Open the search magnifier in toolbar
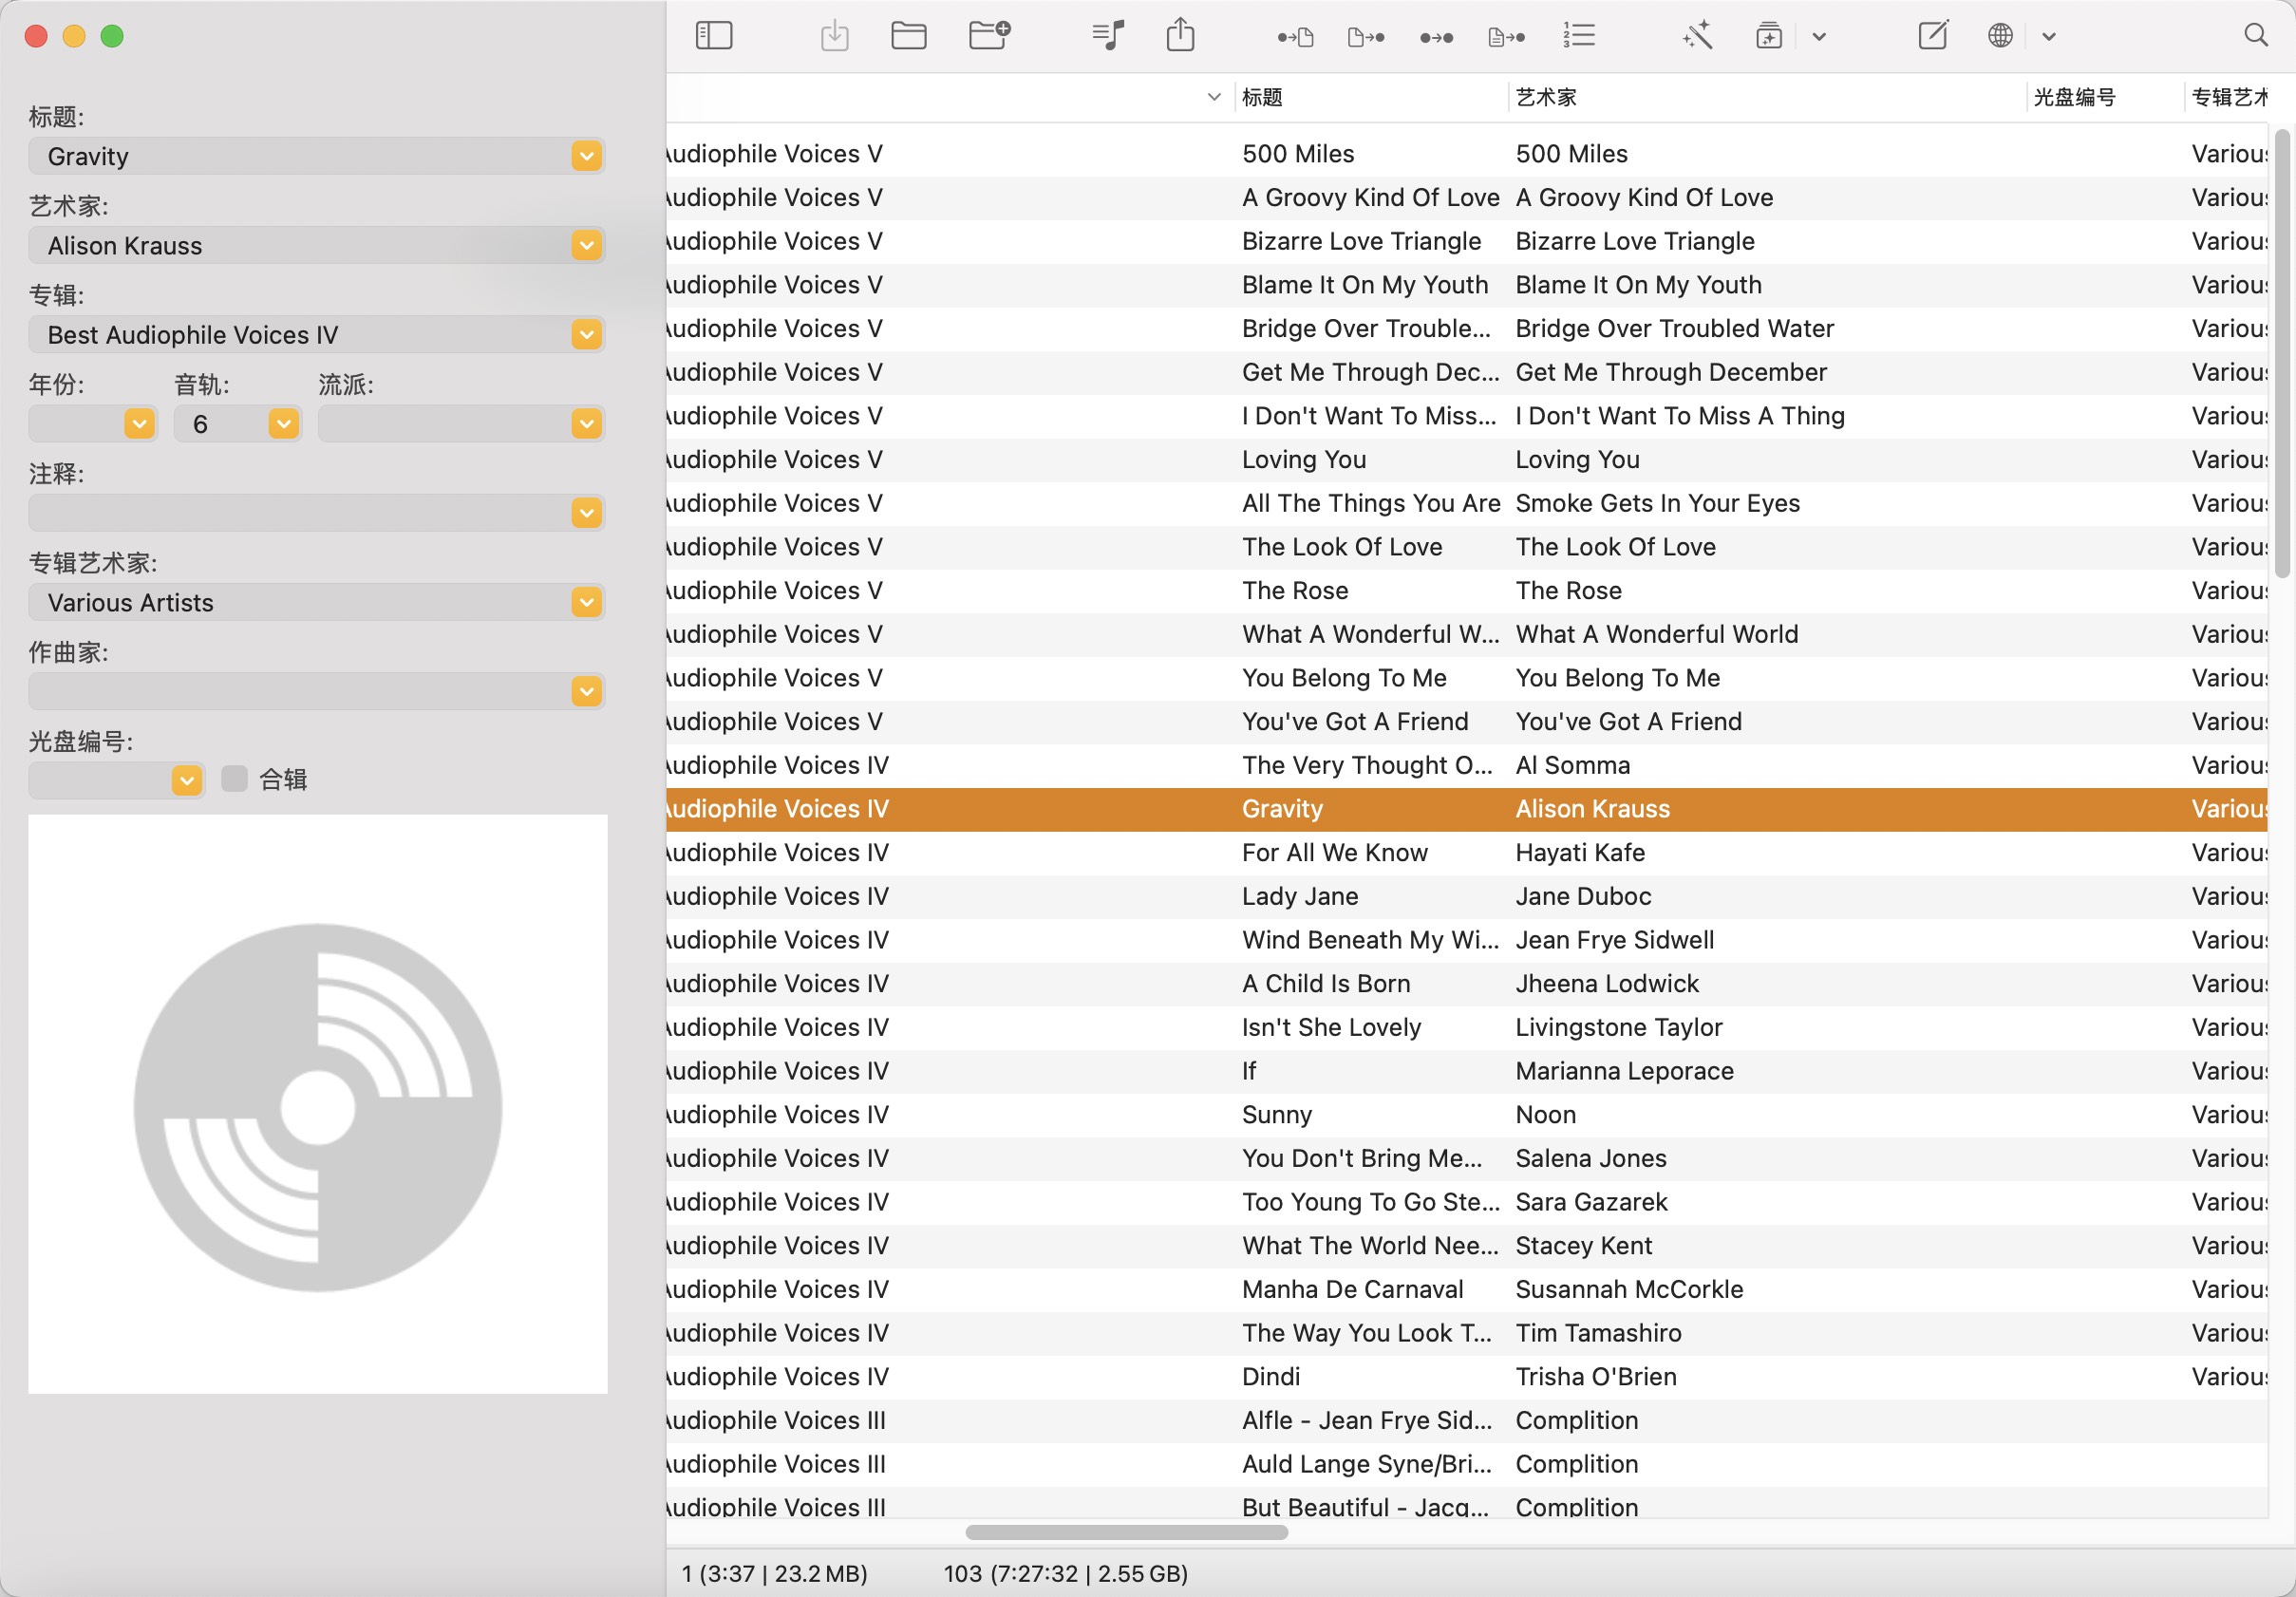Screen dimensions: 2296x1597 (x=2256, y=37)
